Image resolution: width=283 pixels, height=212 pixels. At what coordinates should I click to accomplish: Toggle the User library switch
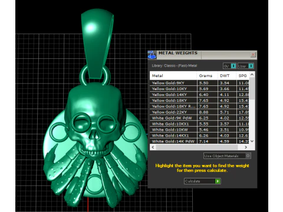246,66
